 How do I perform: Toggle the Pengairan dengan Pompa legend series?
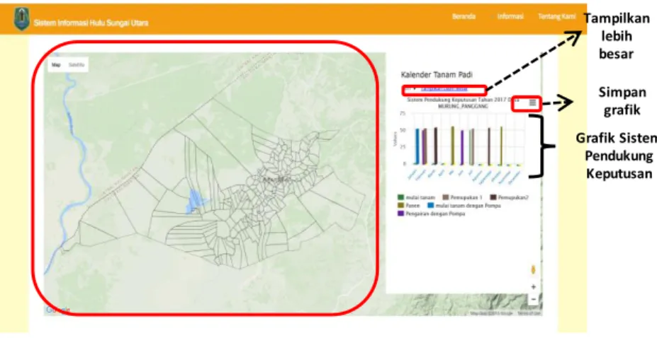[x=431, y=214]
